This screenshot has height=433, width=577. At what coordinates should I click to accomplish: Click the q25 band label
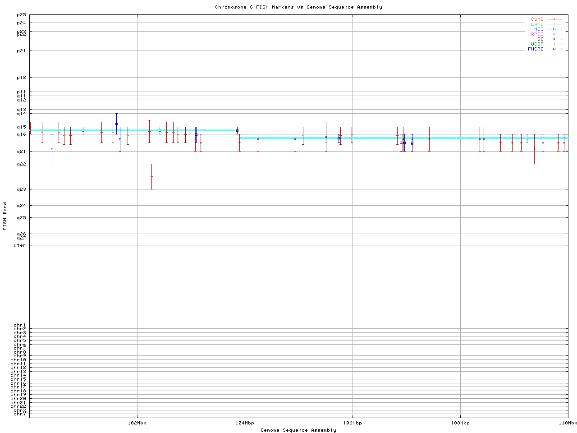click(x=22, y=218)
